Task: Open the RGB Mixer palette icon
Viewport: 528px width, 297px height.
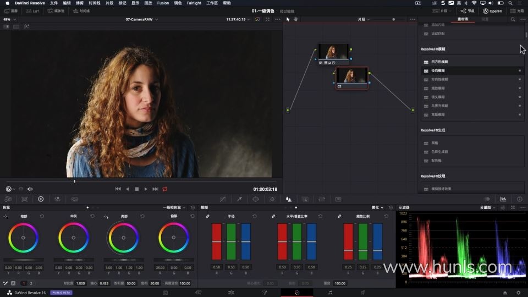Action: [x=58, y=199]
